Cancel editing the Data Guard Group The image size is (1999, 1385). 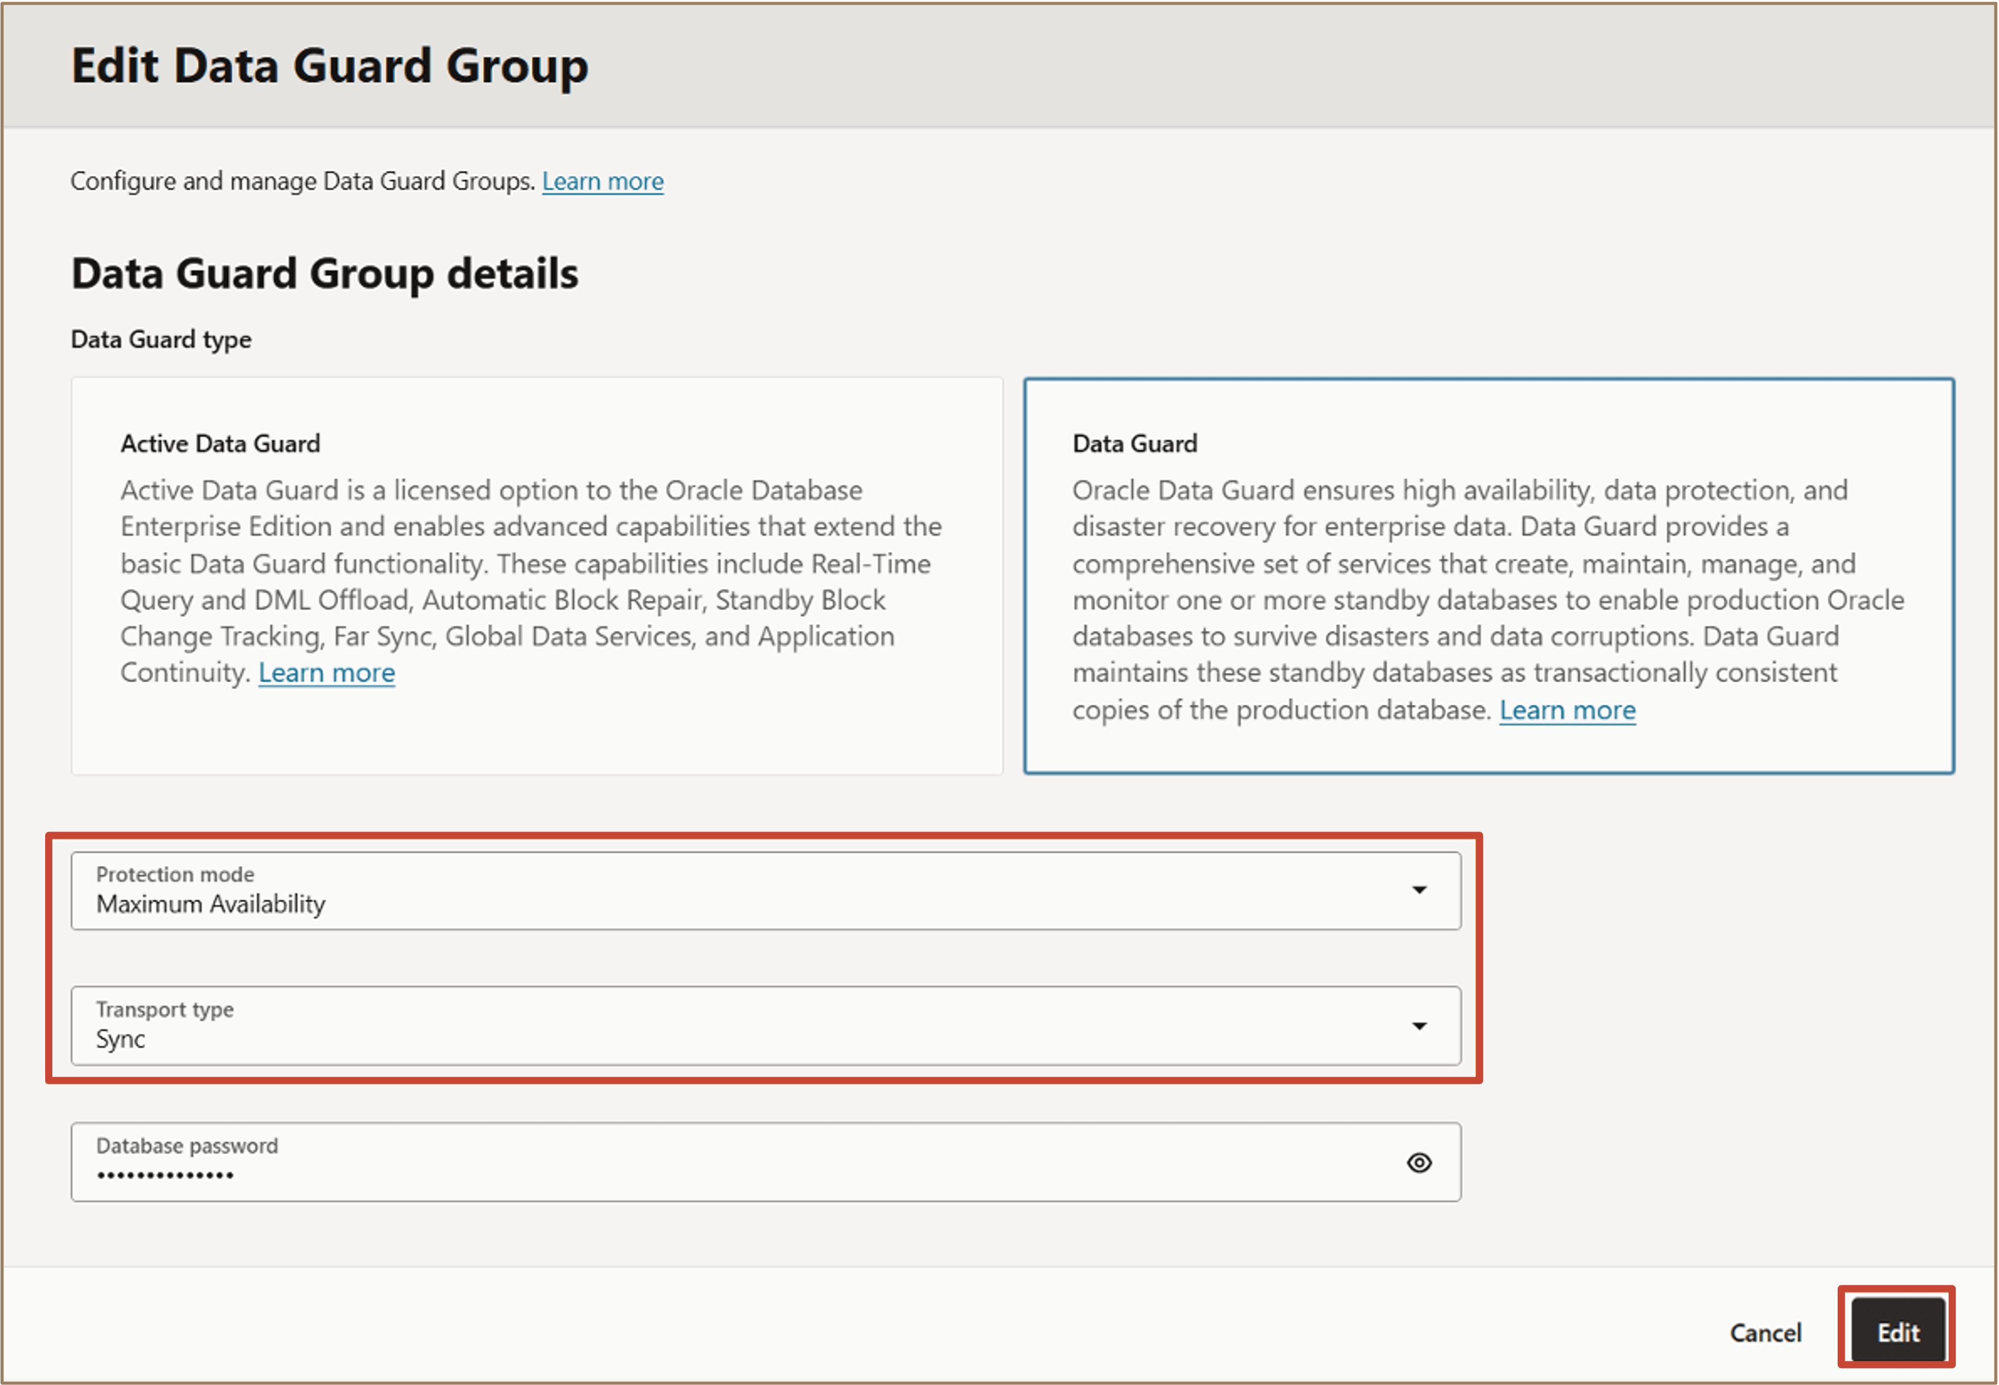point(1766,1331)
